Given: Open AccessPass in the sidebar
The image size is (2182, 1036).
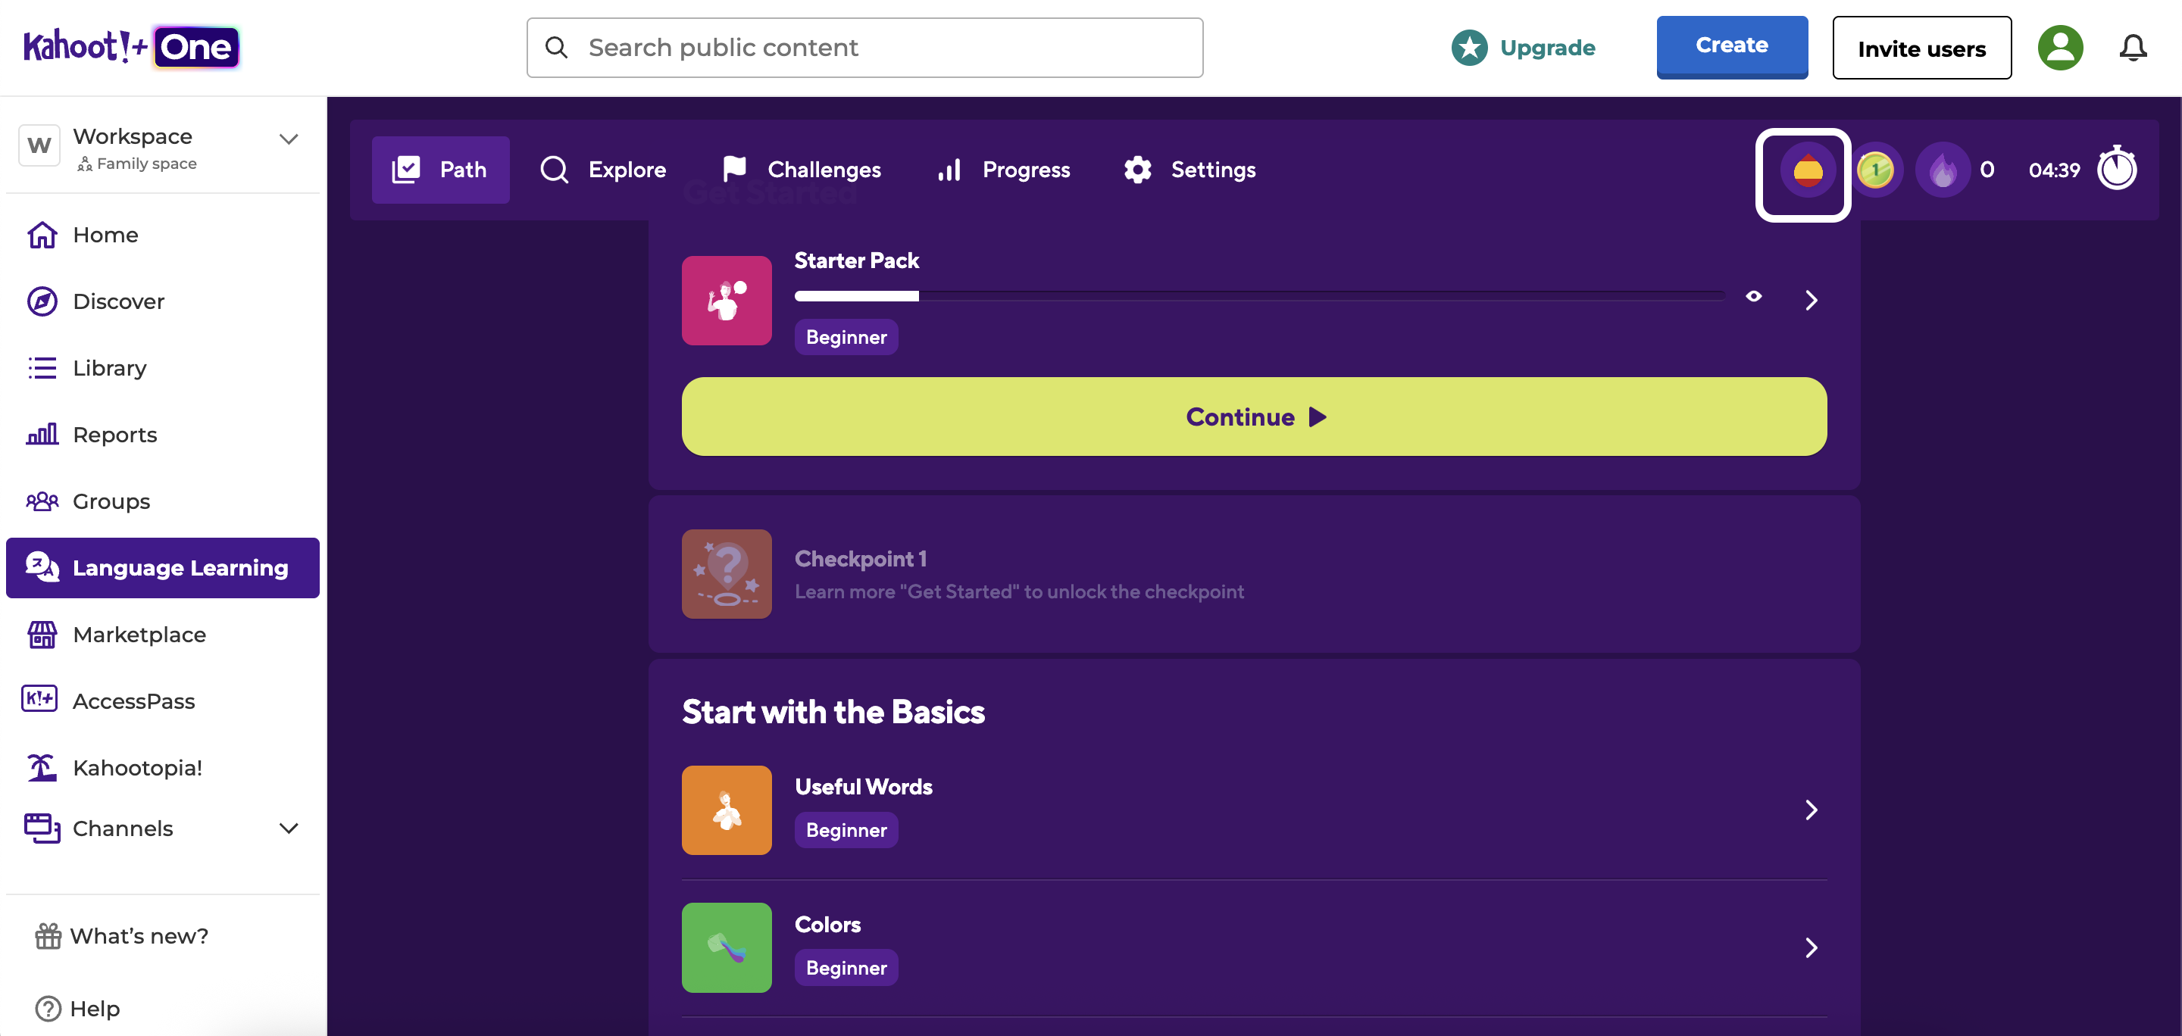Looking at the screenshot, I should pyautogui.click(x=163, y=701).
